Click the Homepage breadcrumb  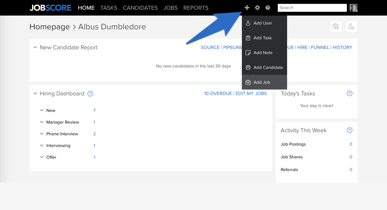coord(50,27)
